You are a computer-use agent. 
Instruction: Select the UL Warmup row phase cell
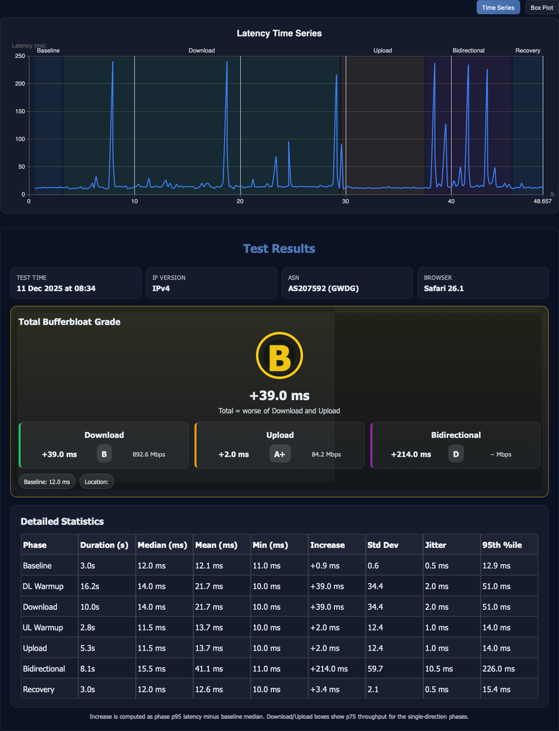pos(49,627)
